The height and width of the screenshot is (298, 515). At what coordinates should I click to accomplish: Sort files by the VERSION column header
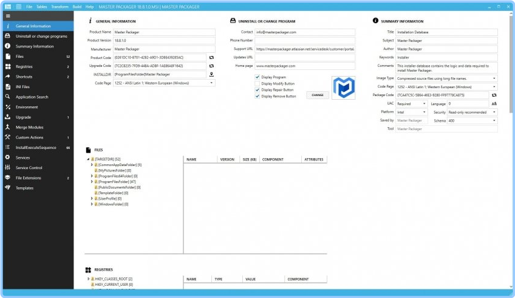228,159
